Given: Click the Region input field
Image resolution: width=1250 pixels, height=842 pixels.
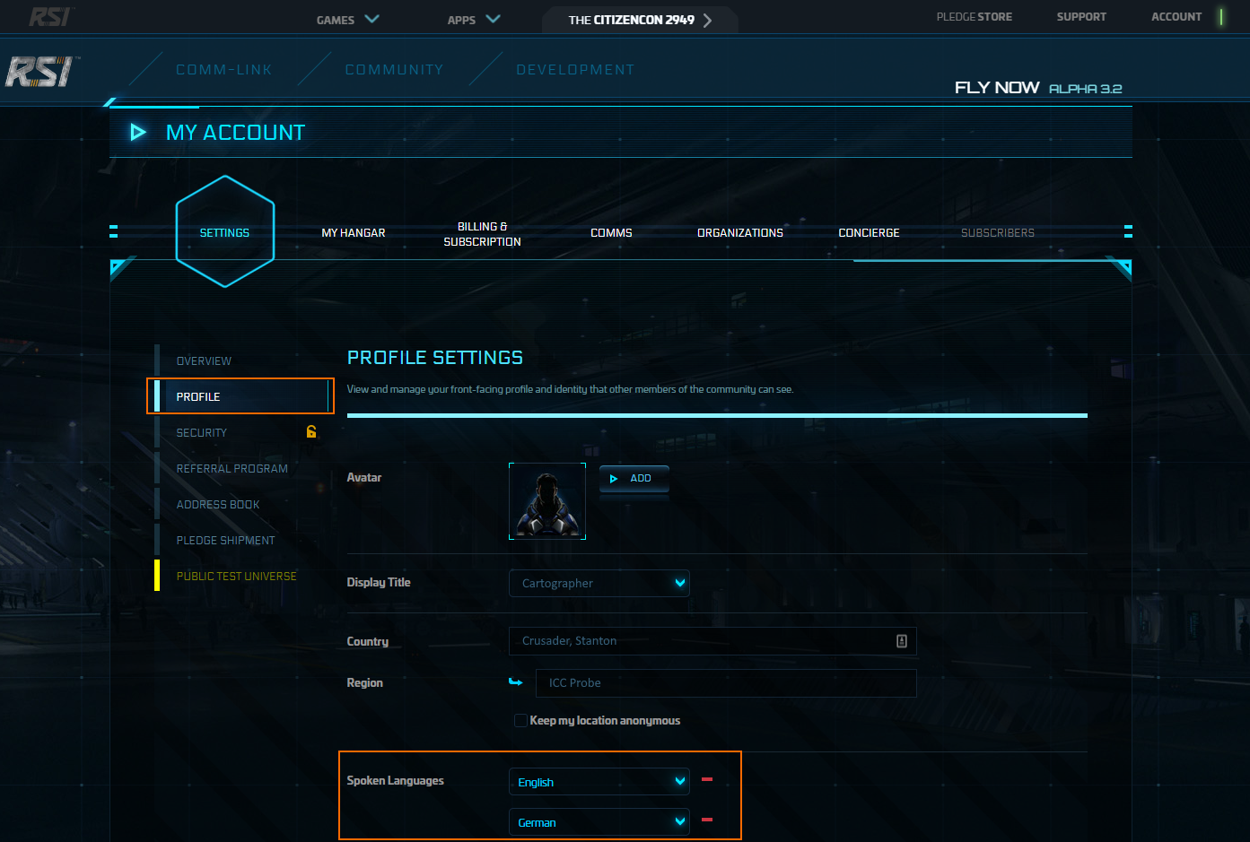Looking at the screenshot, I should click(725, 683).
